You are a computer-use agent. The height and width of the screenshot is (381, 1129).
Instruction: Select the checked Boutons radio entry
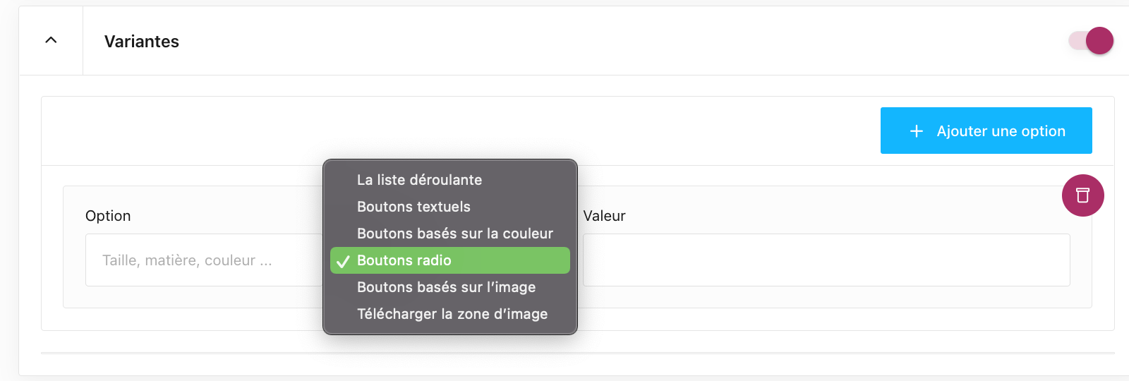pos(450,260)
